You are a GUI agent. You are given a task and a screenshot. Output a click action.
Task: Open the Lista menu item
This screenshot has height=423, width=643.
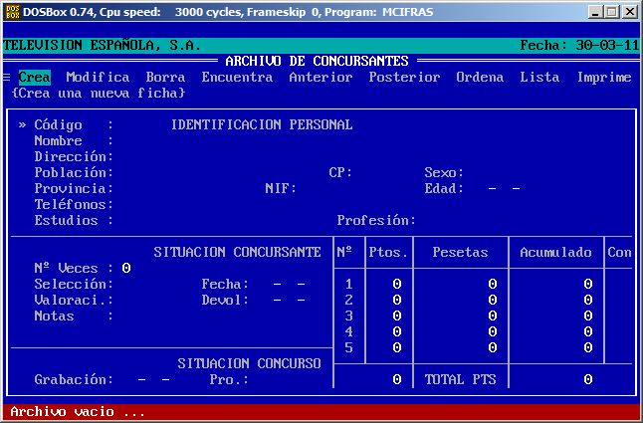(x=539, y=78)
